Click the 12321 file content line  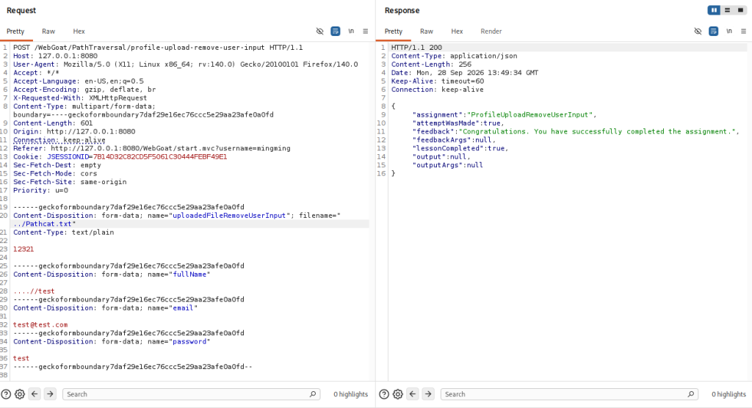(23, 249)
